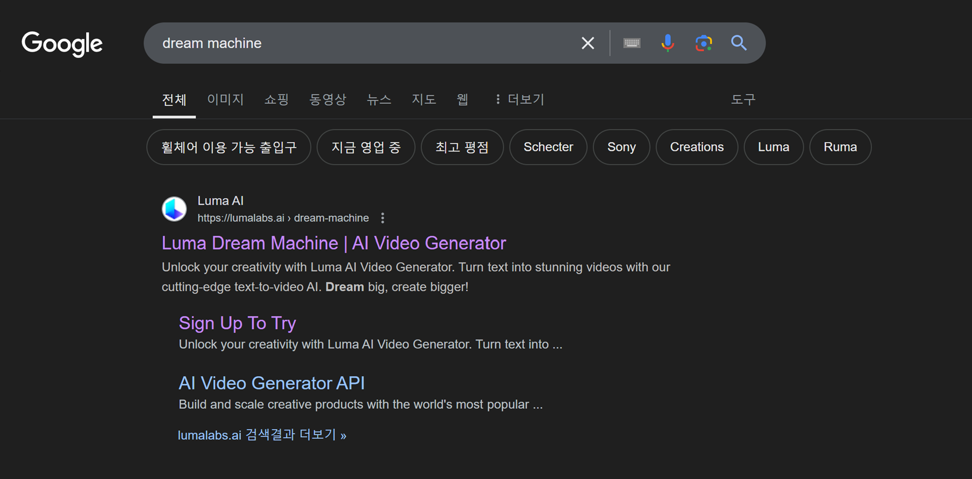Click the Luma AI site name

[221, 201]
